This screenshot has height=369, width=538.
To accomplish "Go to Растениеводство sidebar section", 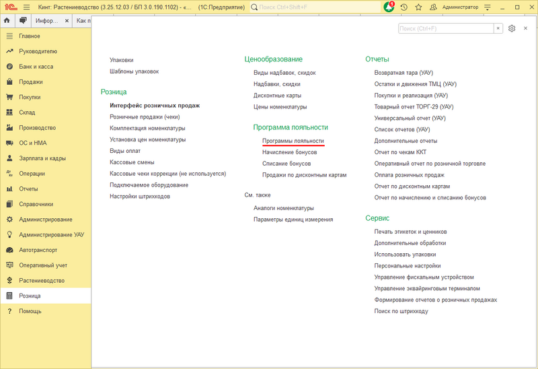I will [42, 280].
